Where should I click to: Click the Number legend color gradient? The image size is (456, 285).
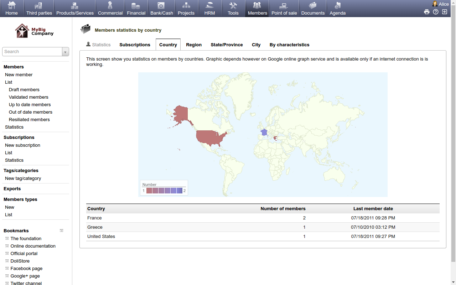coord(164,191)
